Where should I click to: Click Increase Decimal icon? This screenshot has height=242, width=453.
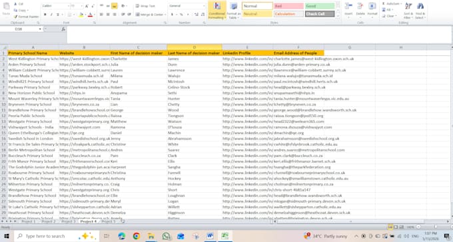[x=197, y=15]
